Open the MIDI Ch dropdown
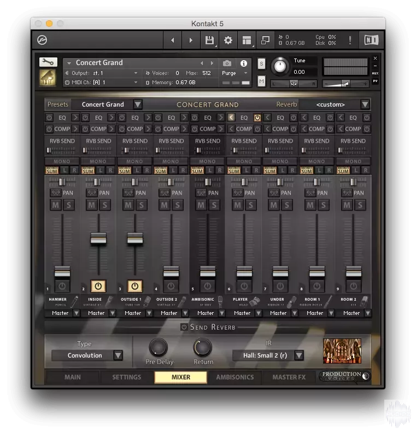The width and height of the screenshot is (416, 433). pyautogui.click(x=101, y=83)
